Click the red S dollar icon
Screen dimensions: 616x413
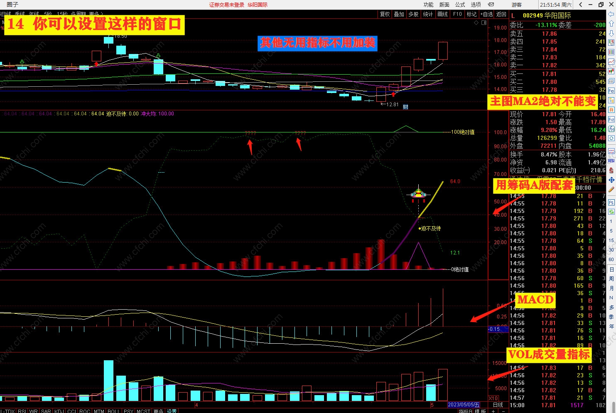coord(611,170)
